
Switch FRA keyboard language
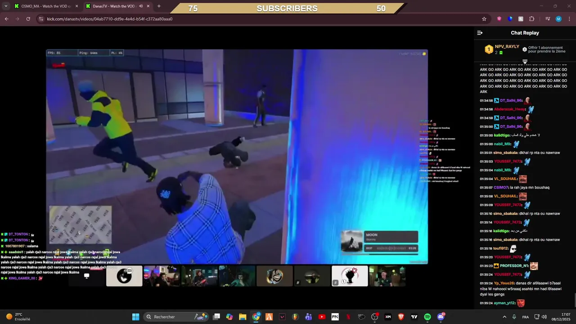pos(526,317)
